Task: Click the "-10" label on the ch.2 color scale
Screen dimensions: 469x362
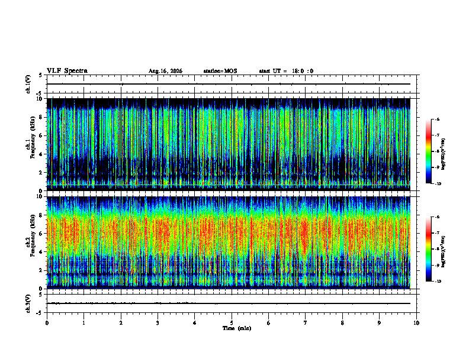Action: coord(438,282)
